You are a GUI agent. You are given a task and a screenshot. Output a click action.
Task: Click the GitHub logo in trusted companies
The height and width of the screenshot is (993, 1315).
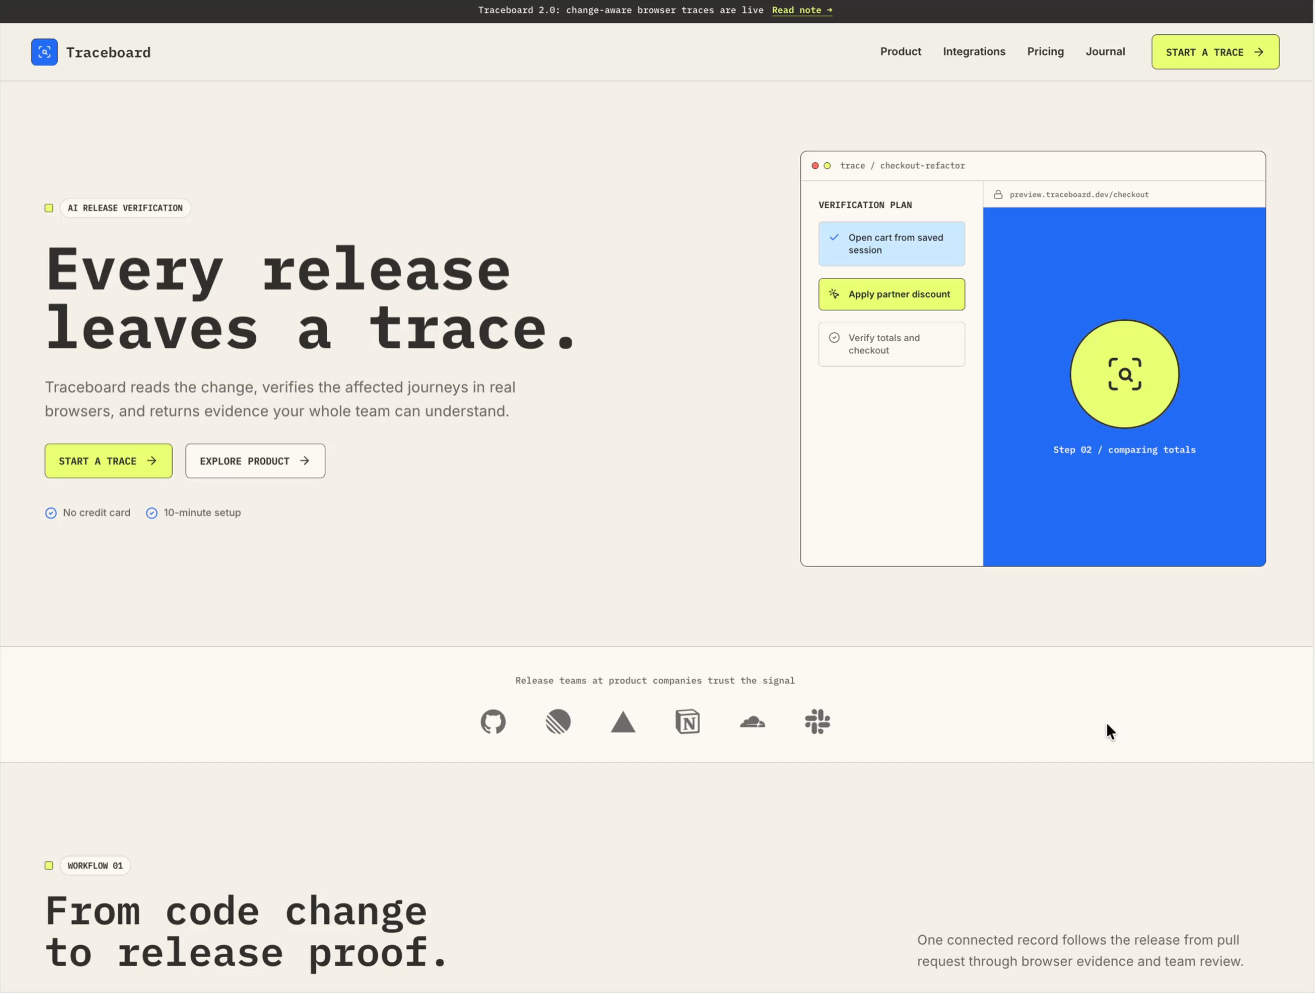click(493, 722)
